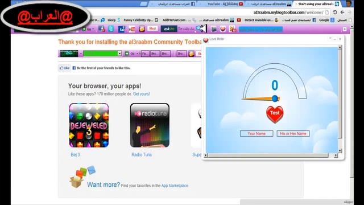The width and height of the screenshot is (364, 205).
Task: Click the RSS feed icon in toolbar
Action: tap(233, 29)
